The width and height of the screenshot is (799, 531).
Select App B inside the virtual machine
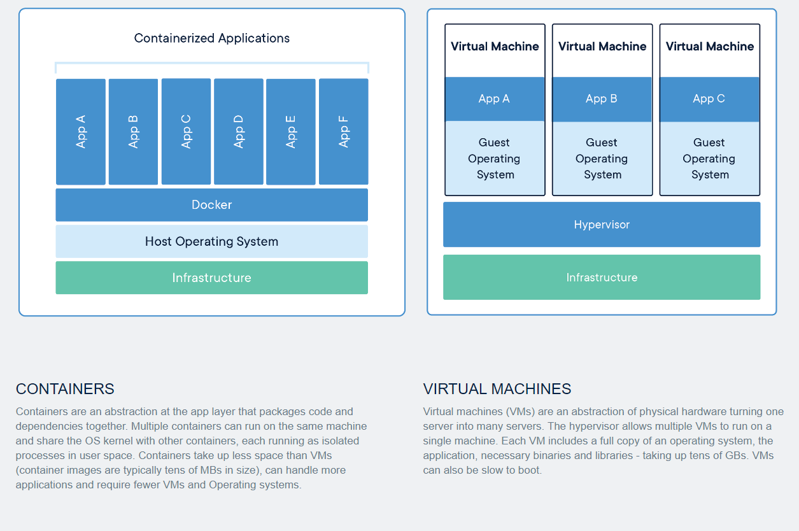click(602, 99)
